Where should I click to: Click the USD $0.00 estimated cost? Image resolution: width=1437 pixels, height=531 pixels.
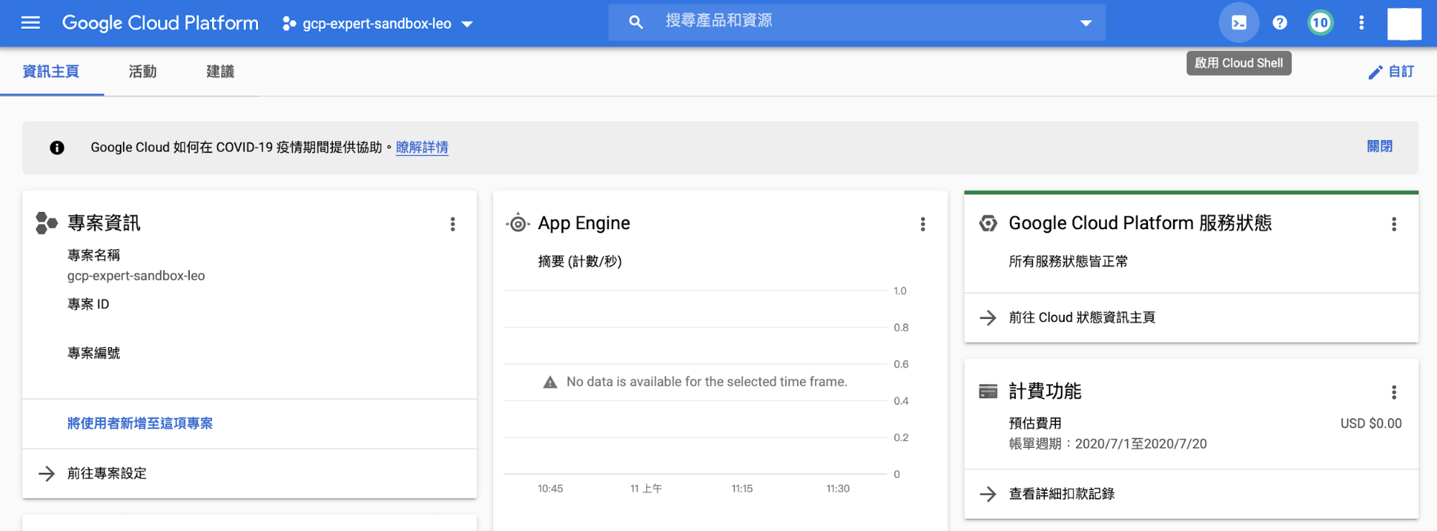1371,423
